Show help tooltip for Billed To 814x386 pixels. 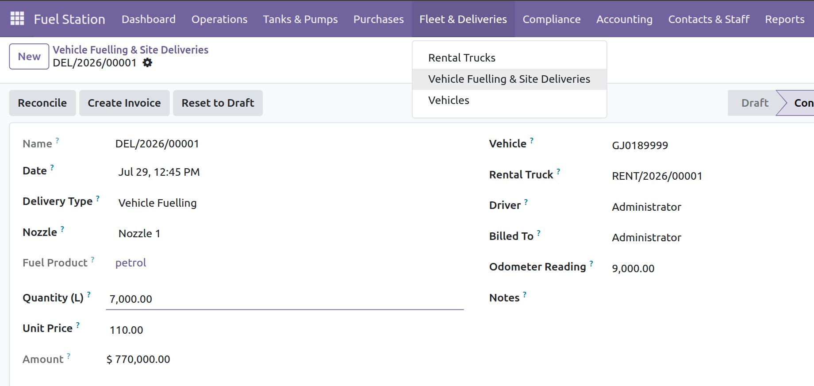(x=538, y=233)
